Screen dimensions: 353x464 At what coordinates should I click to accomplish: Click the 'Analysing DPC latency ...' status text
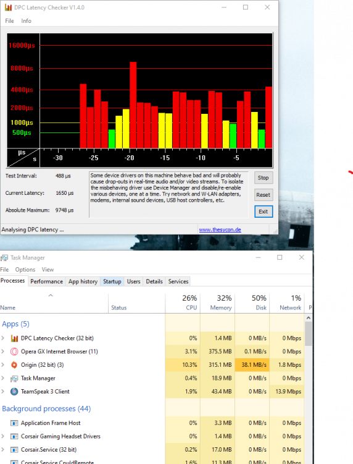click(x=33, y=230)
